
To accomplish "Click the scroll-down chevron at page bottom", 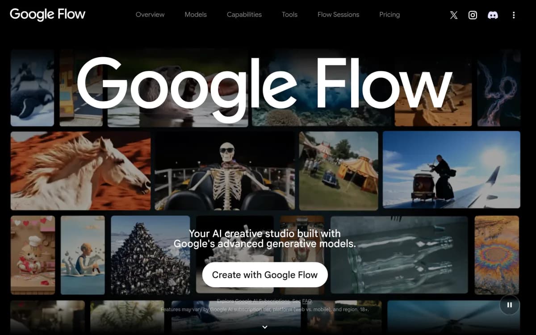I will pos(265,327).
